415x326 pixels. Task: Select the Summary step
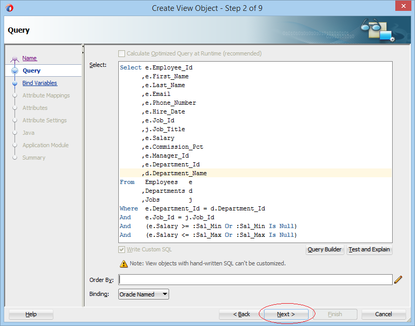click(34, 158)
